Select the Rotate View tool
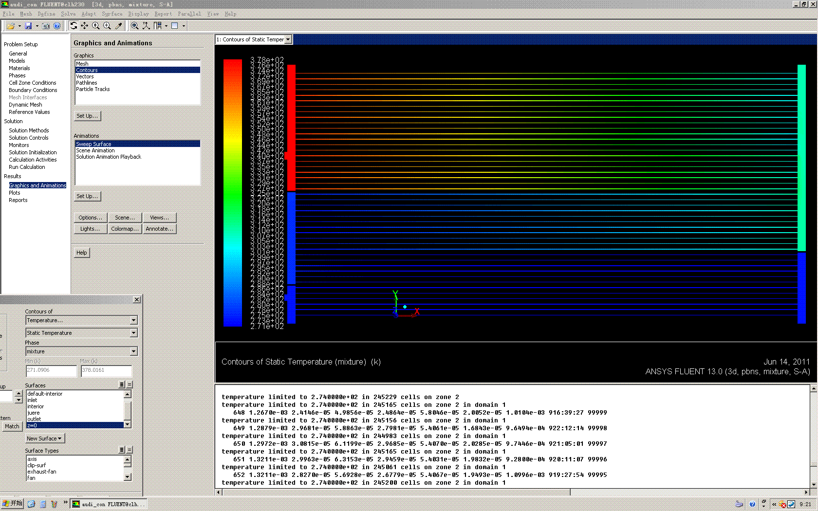Viewport: 818px width, 511px height. [74, 26]
